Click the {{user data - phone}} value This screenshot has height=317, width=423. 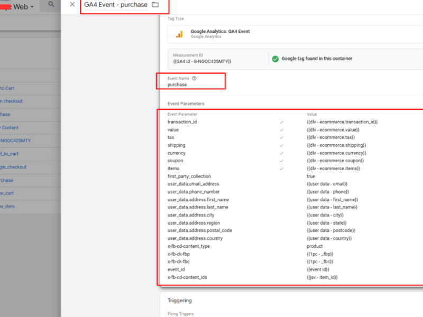pos(328,192)
